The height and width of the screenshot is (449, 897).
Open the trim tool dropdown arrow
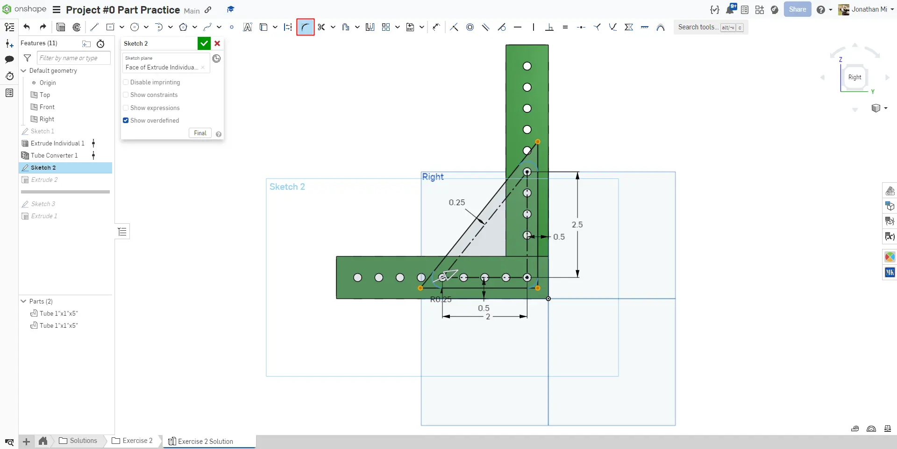coord(333,27)
